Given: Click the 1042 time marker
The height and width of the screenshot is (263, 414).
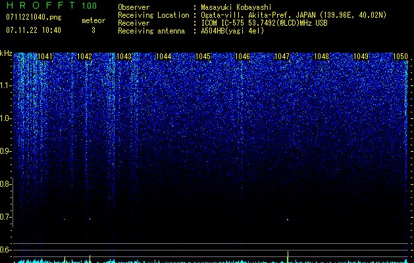Looking at the screenshot, I should 84,57.
